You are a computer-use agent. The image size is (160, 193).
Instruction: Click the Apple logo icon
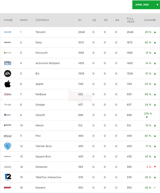tap(8, 84)
